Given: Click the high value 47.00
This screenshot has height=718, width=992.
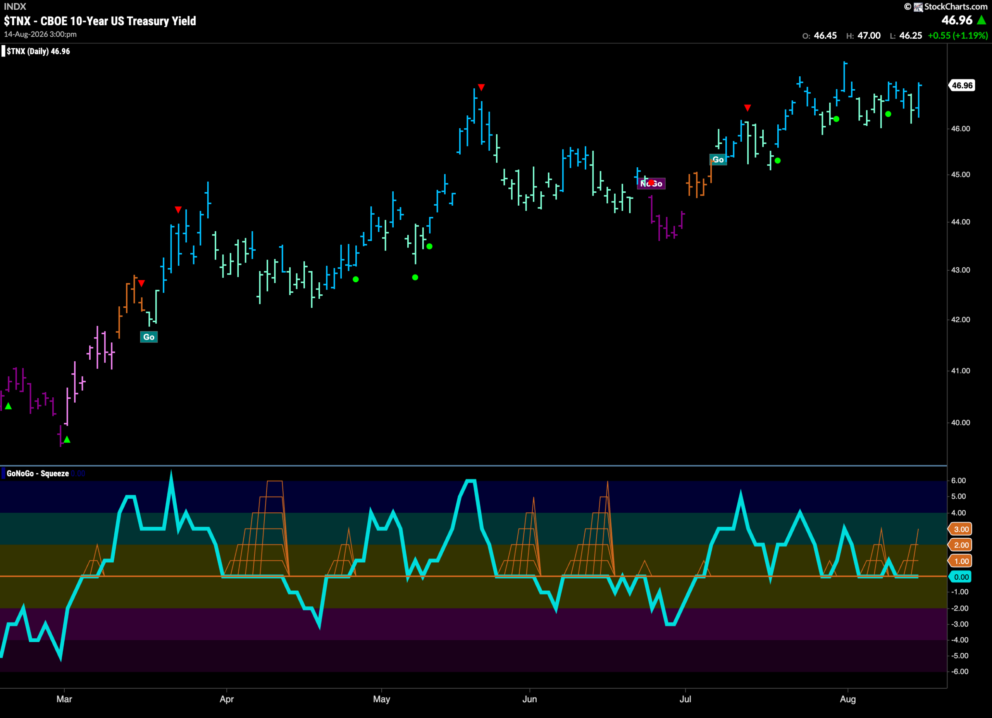Looking at the screenshot, I should click(869, 35).
